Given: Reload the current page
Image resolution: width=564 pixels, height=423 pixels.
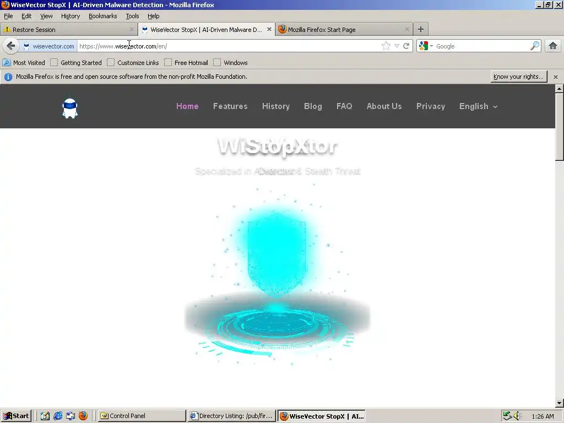Looking at the screenshot, I should point(406,46).
